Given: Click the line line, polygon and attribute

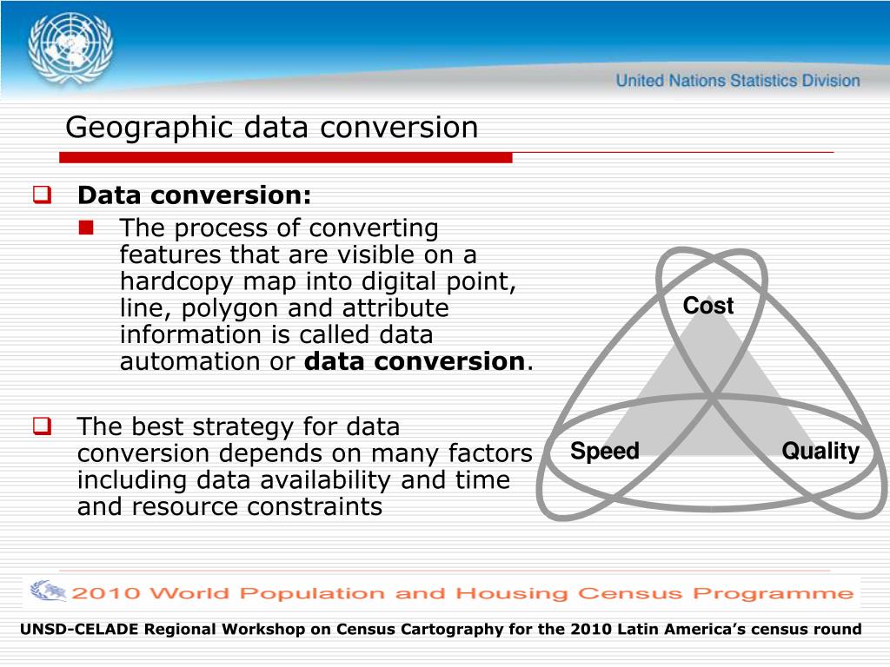Looking at the screenshot, I should pyautogui.click(x=284, y=308).
